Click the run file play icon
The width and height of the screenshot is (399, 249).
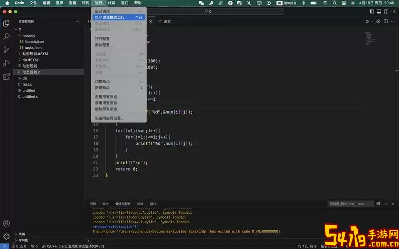pyautogui.click(x=367, y=21)
